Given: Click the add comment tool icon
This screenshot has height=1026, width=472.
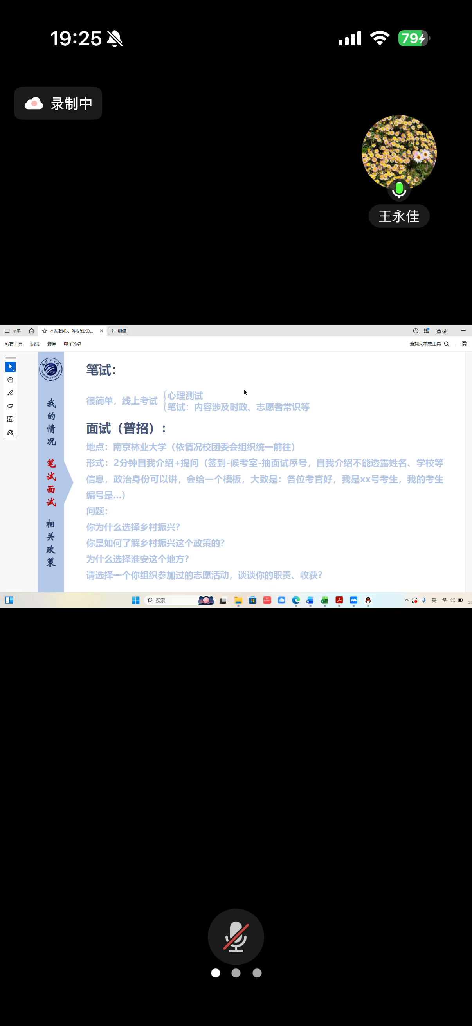Looking at the screenshot, I should (x=10, y=380).
